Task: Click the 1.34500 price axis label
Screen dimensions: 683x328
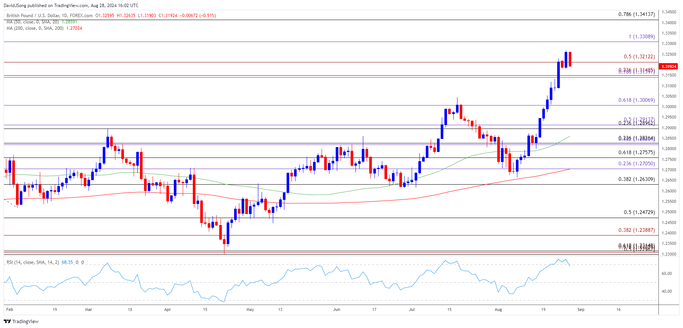Action: point(668,12)
